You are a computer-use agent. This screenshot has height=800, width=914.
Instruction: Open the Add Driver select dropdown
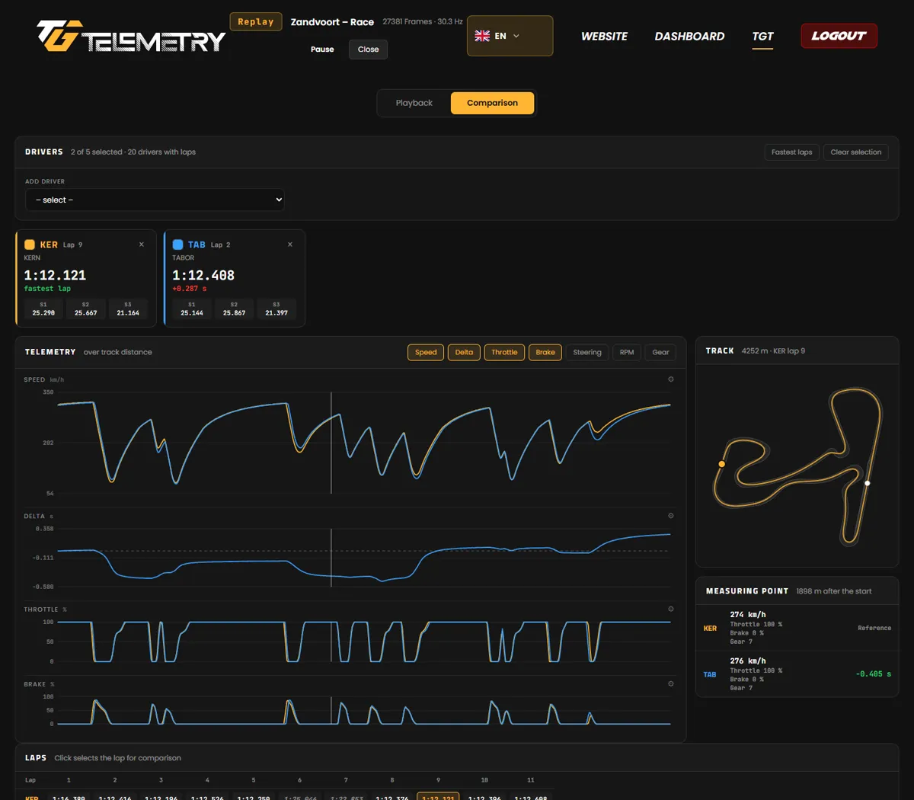coord(155,200)
